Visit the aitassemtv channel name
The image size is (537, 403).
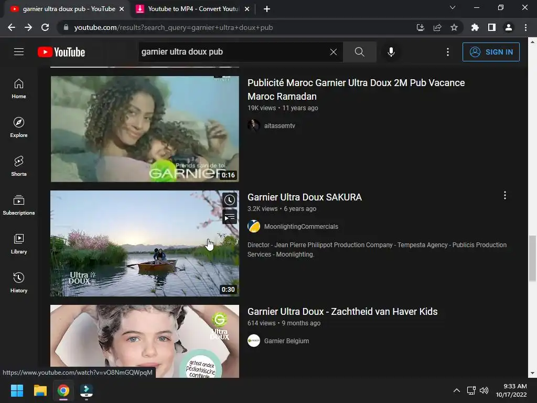click(280, 126)
